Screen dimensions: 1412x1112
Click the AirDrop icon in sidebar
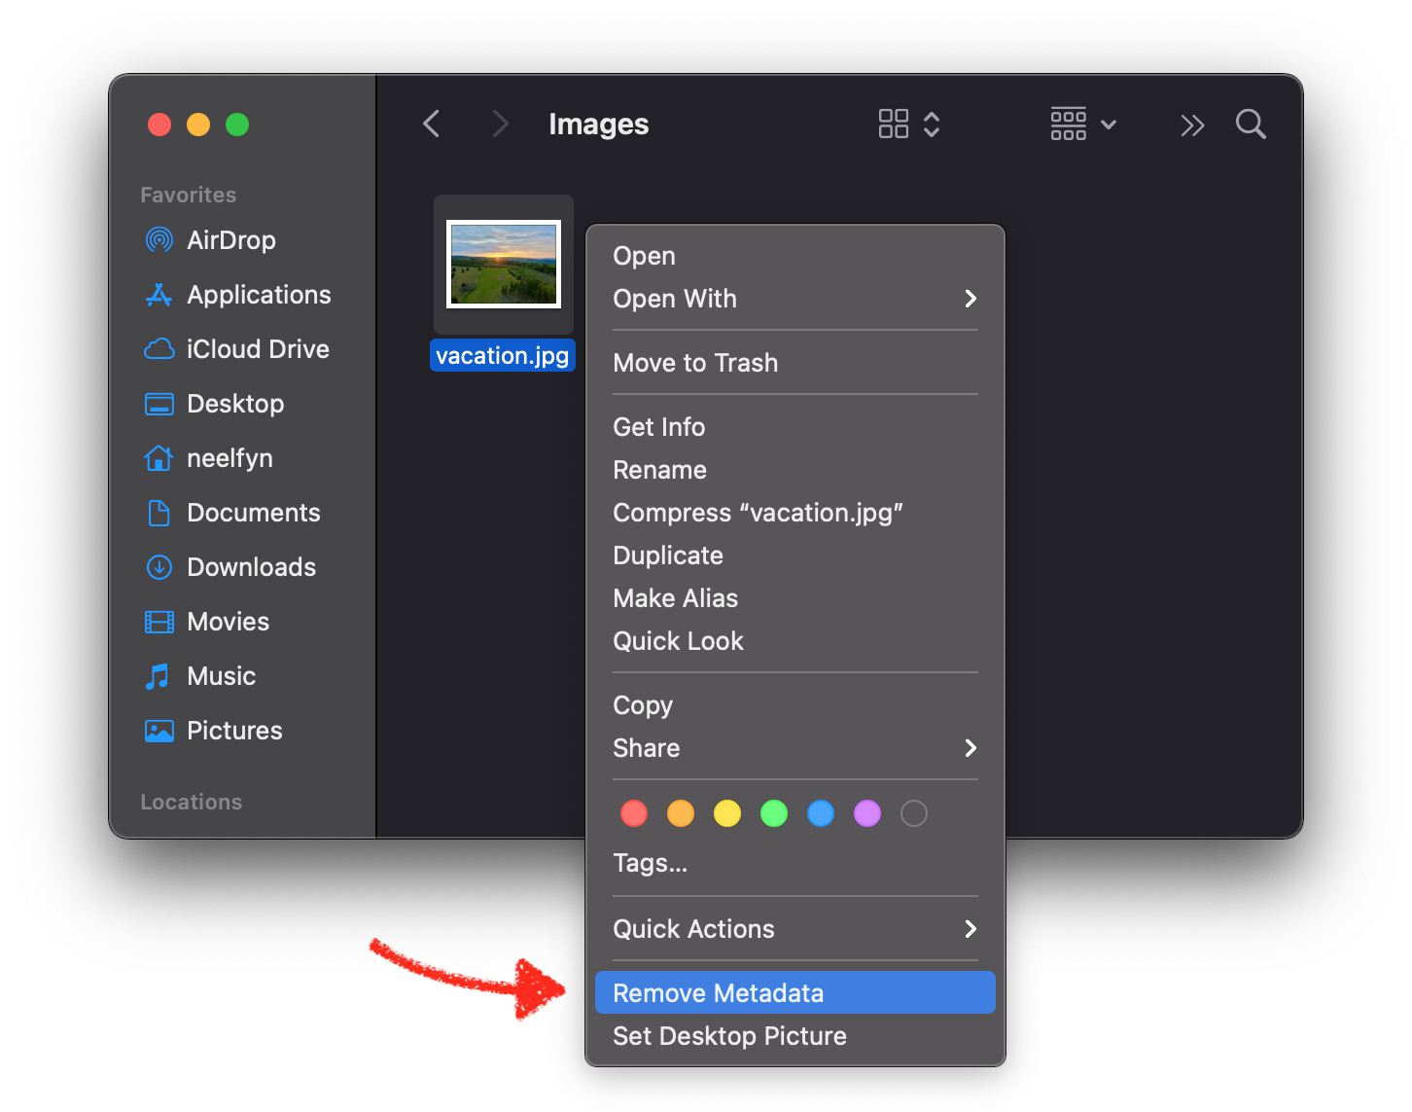click(159, 240)
